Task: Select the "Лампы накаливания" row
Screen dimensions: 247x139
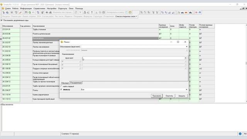Action: click(46, 47)
